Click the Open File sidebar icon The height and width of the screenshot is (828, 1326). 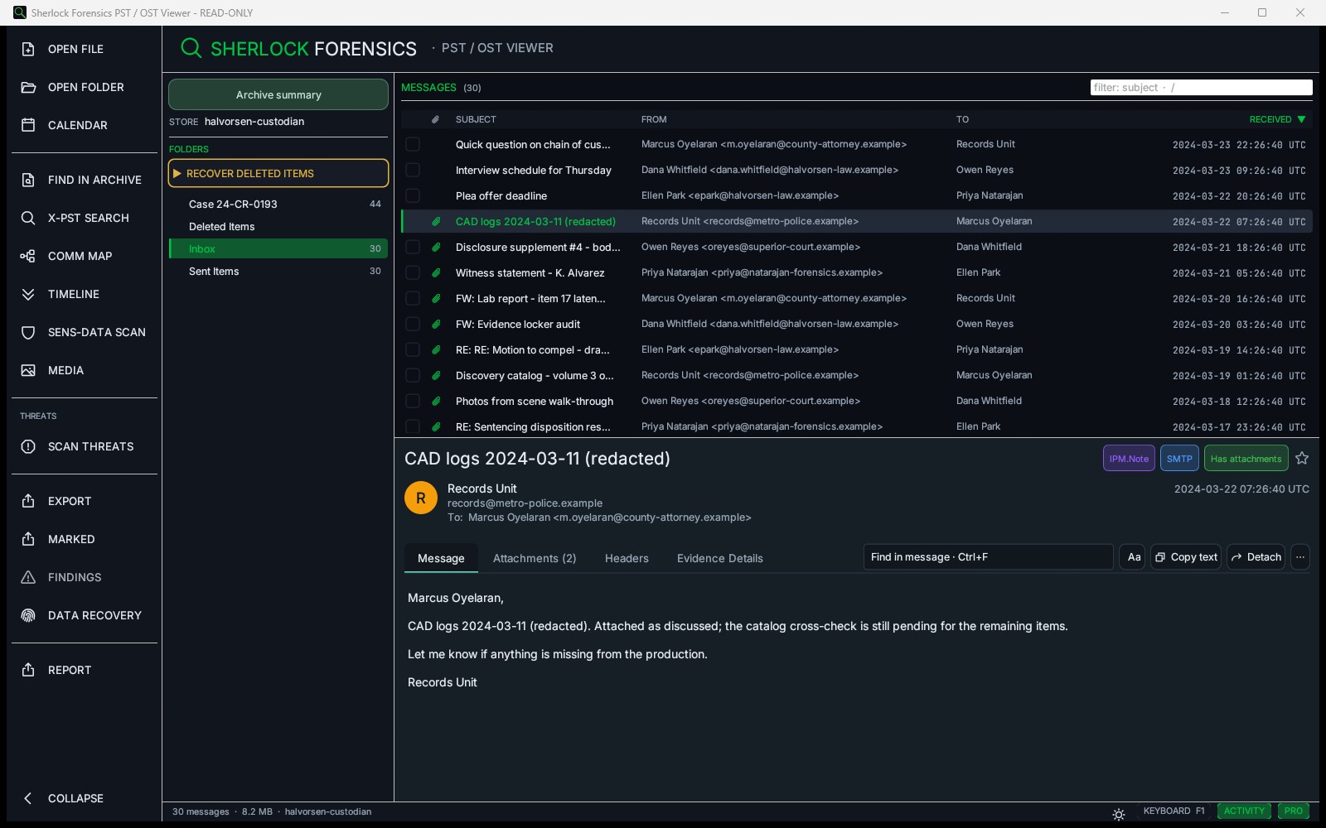28,49
